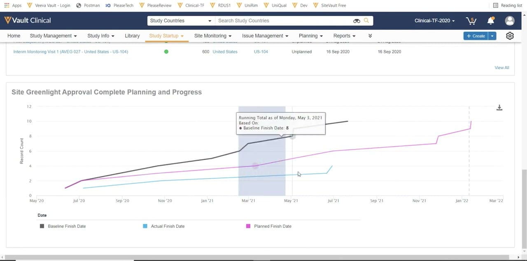
Task: Open advanced search binoculars icon
Action: (357, 21)
